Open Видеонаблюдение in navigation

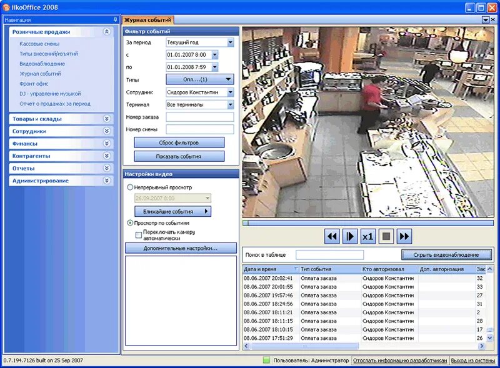point(42,64)
